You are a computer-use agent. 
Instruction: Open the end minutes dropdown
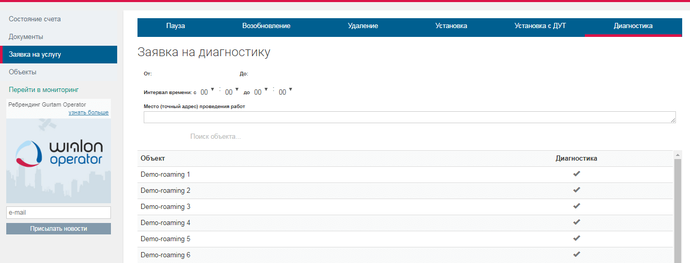pos(286,92)
